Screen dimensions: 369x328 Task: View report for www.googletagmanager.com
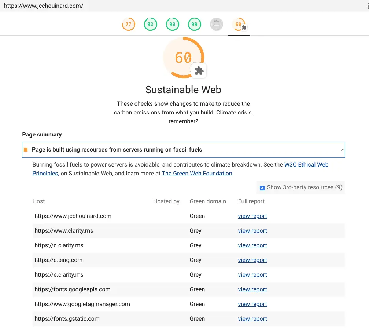point(252,304)
